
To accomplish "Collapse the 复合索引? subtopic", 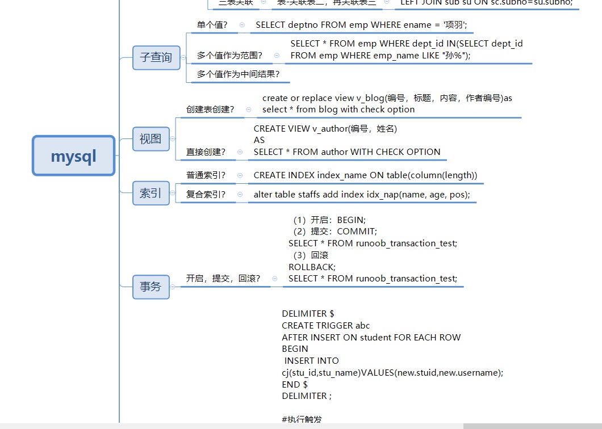I will point(240,195).
